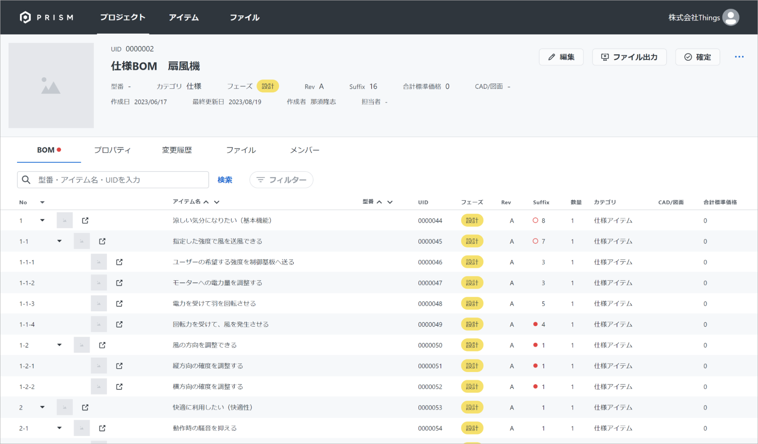Click the magnifier icon in the search bar
The image size is (758, 444).
[26, 180]
